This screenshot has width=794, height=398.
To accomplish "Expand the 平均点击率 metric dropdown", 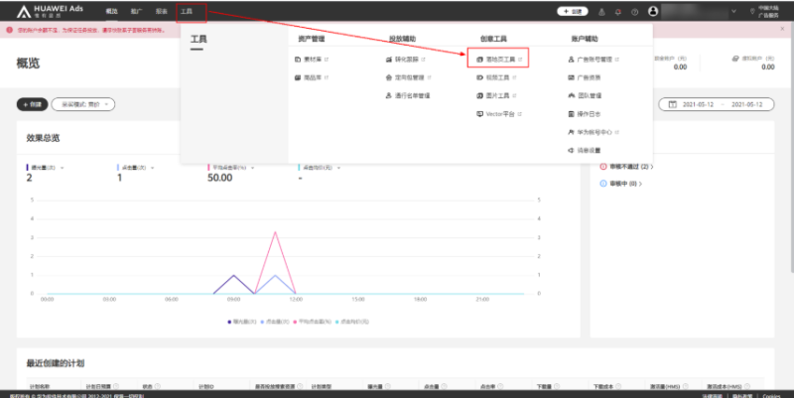I will pyautogui.click(x=254, y=168).
